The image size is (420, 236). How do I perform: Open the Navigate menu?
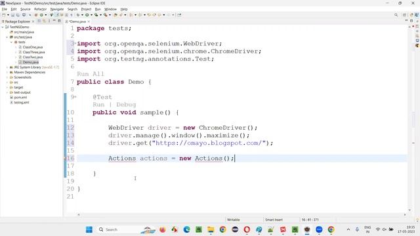(57, 9)
